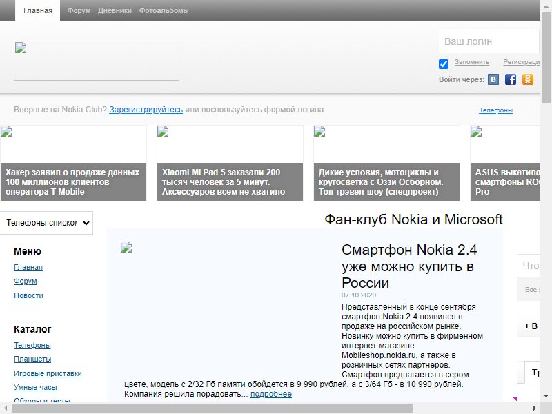The height and width of the screenshot is (414, 552).
Task: Open the ASUS ROG smartphones card
Action: click(505, 163)
